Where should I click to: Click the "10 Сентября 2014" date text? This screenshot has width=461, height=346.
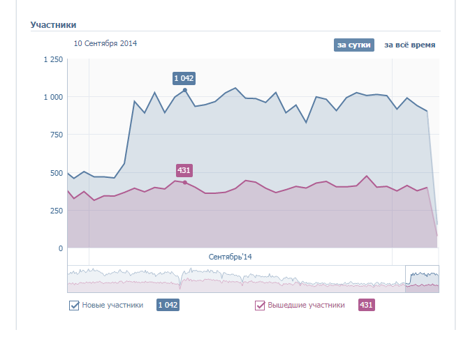pyautogui.click(x=105, y=43)
